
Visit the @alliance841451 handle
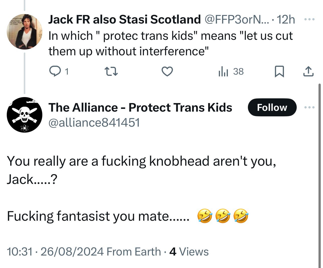[x=94, y=123]
